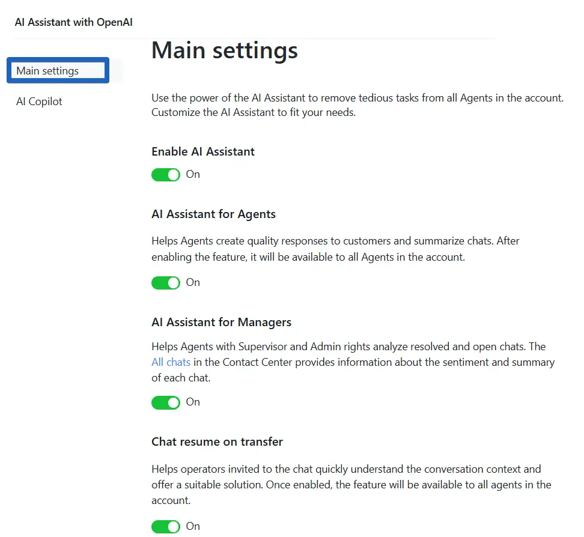
Task: Click the AI Assistant for Managers heading
Action: 221,323
